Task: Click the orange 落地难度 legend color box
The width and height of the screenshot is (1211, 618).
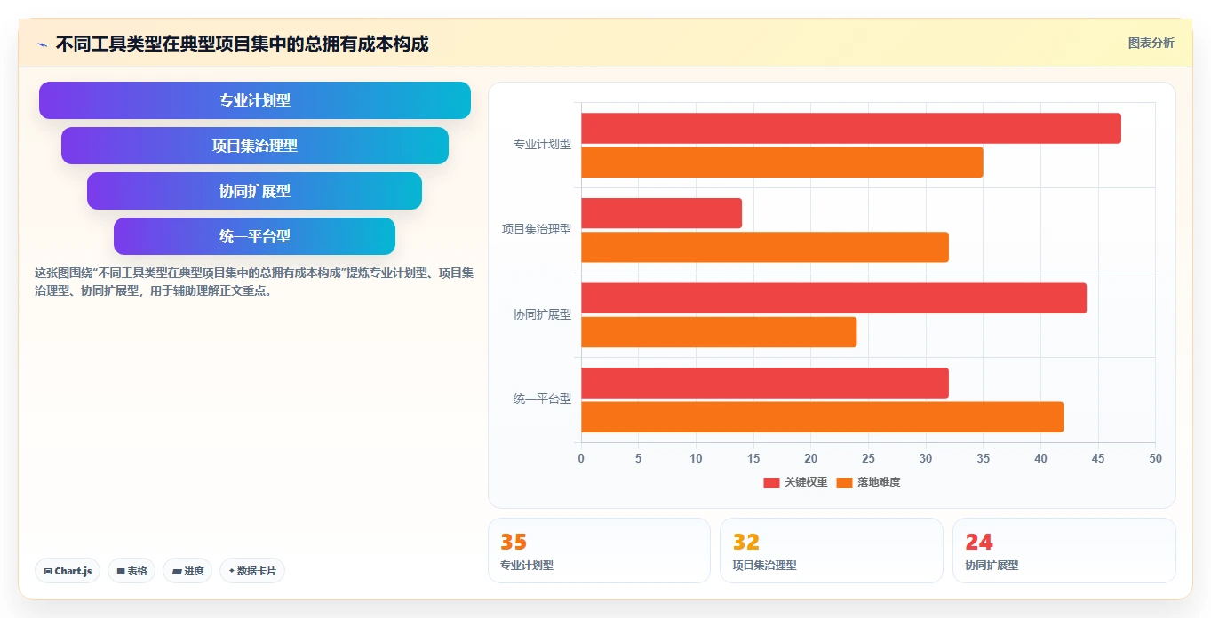Action: pyautogui.click(x=844, y=482)
